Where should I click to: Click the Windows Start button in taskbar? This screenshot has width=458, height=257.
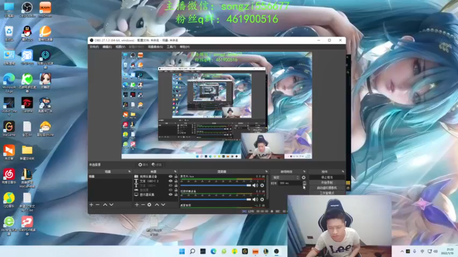coord(181,251)
